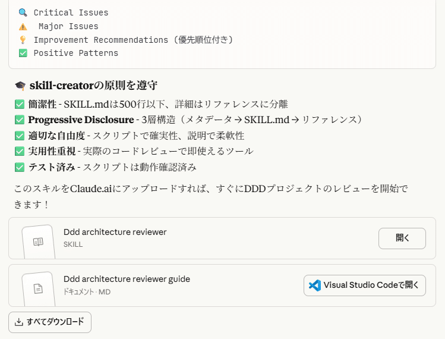Viewport: 445px width, 339px height.
Task: Select the Ddd architecture reviewer file title
Action: 115,232
